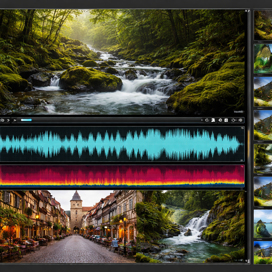The image size is (272, 272).
Task: Click the second icon left of the progress bar
Action: [8, 120]
